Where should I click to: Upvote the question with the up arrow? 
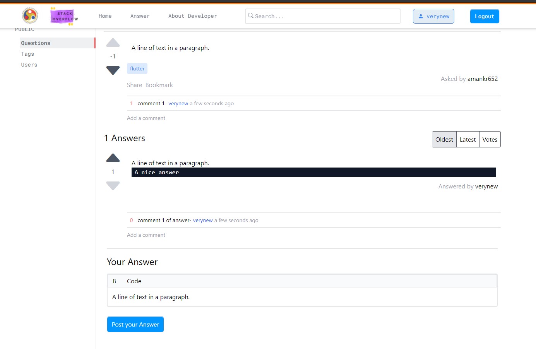[113, 43]
